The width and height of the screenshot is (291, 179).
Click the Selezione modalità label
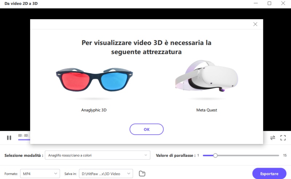24,155
